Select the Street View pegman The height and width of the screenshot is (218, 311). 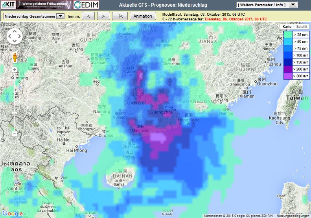pos(15,58)
